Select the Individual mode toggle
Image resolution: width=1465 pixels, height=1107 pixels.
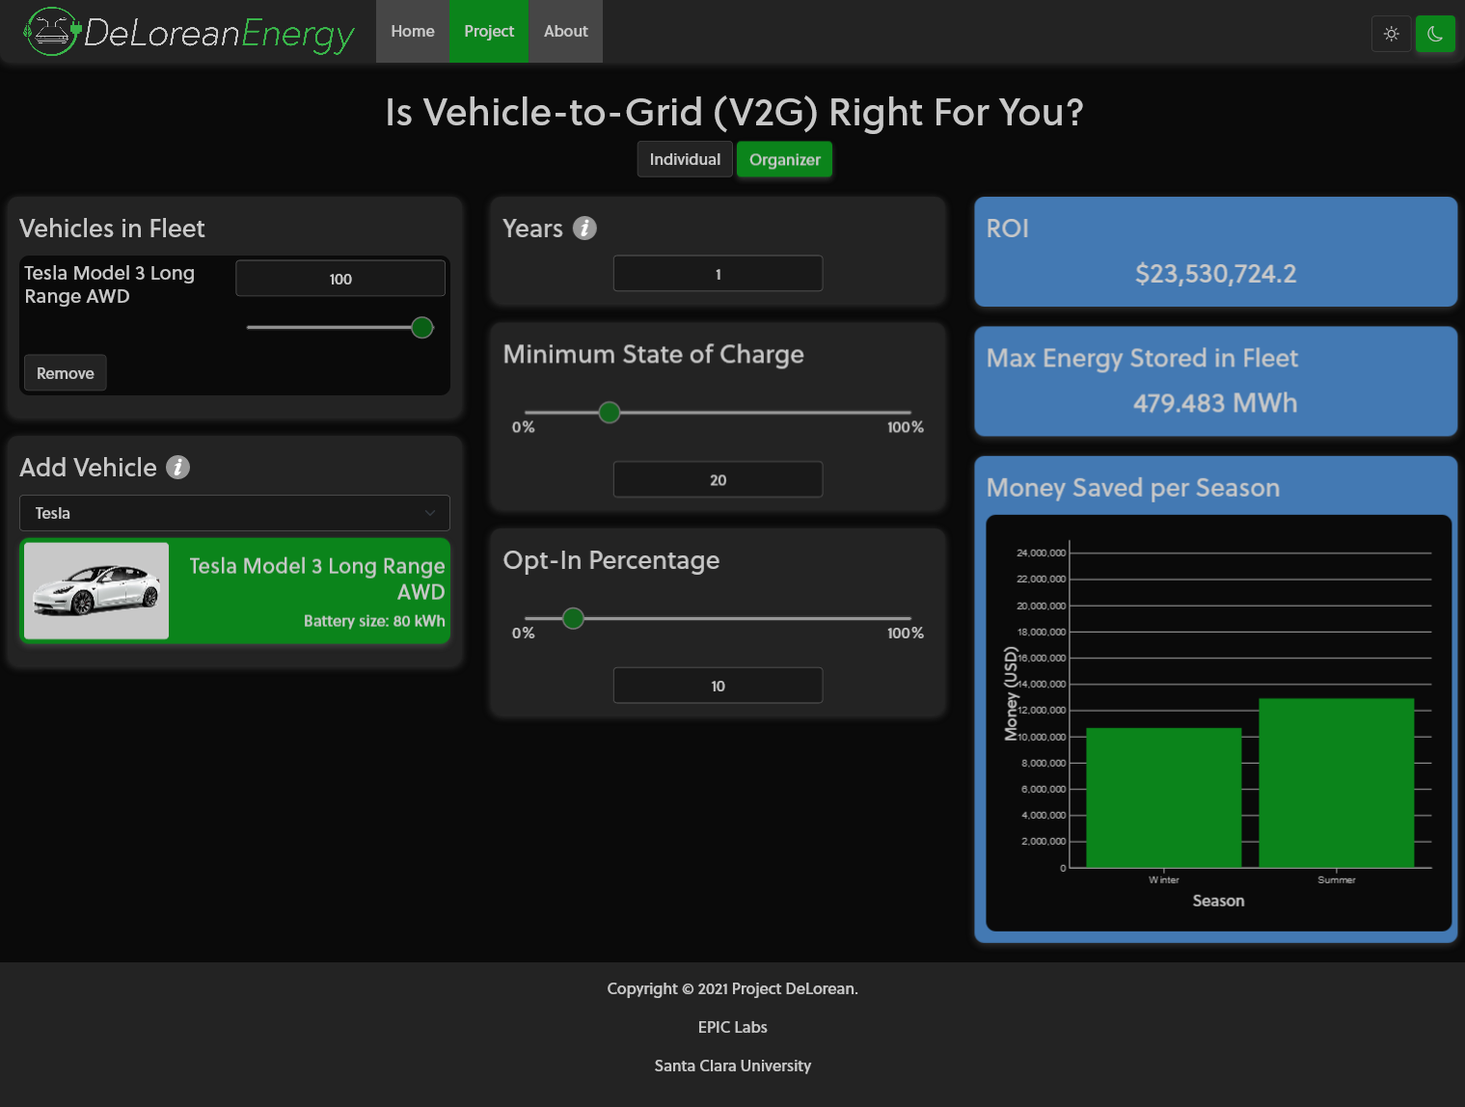pos(685,159)
